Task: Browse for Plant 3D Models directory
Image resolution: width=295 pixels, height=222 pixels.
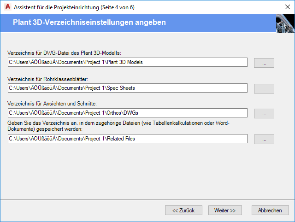Action: (264, 63)
